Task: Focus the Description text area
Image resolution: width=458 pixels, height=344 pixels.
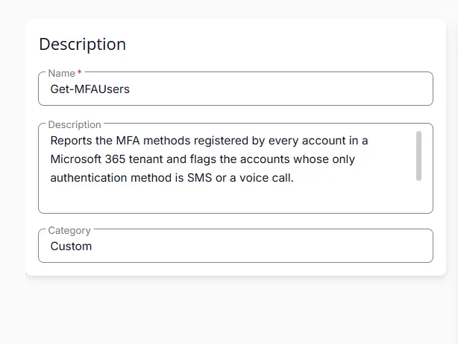Action: coord(236,168)
